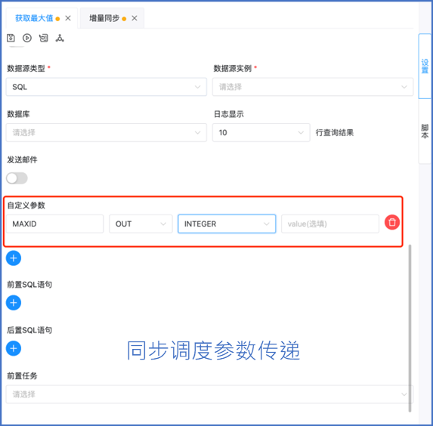Viewport: 433px width, 426px height.
Task: Add a pre-SQL statement (前置SQL语句)
Action: pos(14,303)
